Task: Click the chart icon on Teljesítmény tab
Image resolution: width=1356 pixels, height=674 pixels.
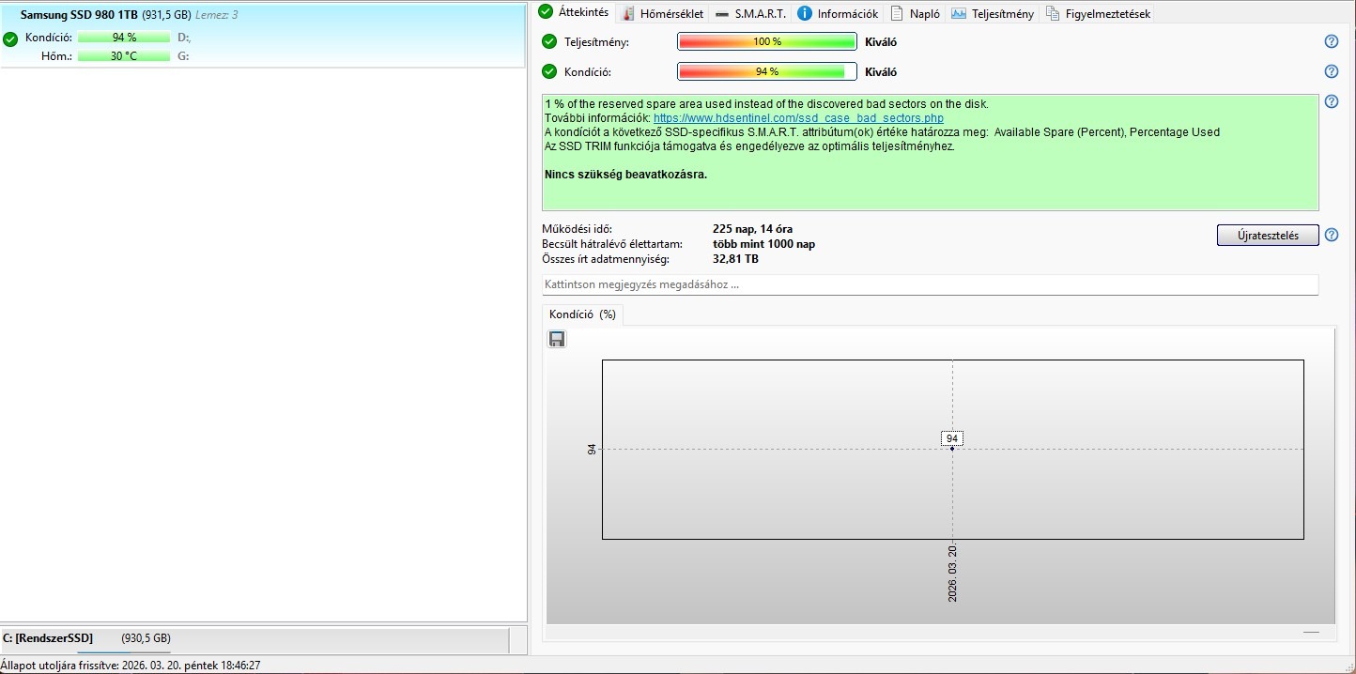Action: click(x=959, y=13)
